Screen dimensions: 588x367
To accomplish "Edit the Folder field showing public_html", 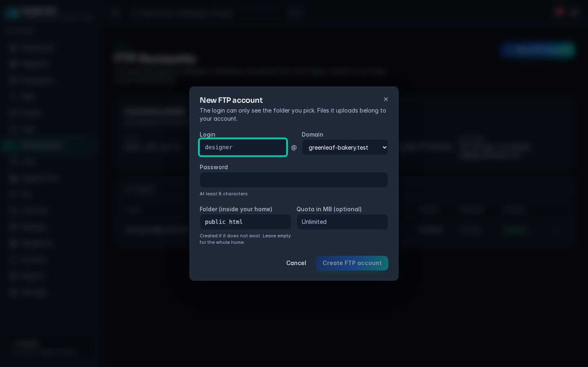I will [x=245, y=222].
